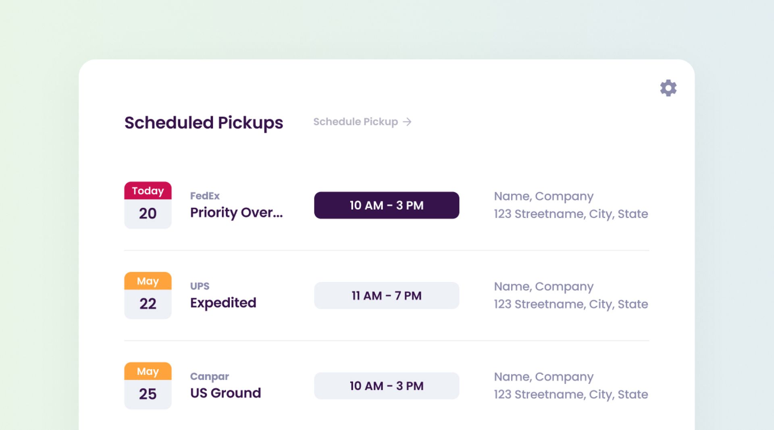The image size is (774, 430).
Task: Open settings with the gear icon
Action: point(668,88)
